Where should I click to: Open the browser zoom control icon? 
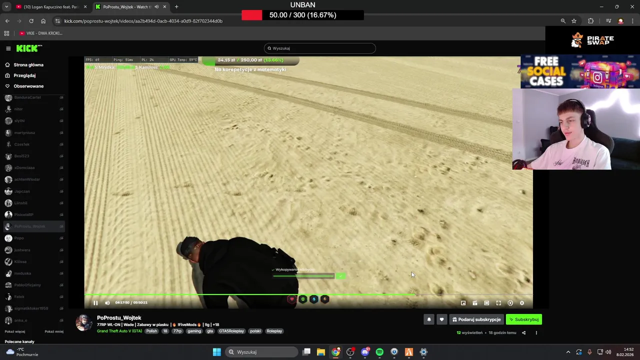coord(563,21)
